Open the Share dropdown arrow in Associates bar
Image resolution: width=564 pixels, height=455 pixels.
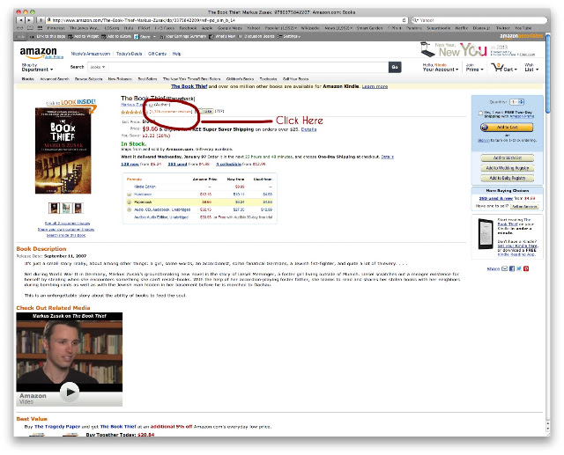point(154,36)
